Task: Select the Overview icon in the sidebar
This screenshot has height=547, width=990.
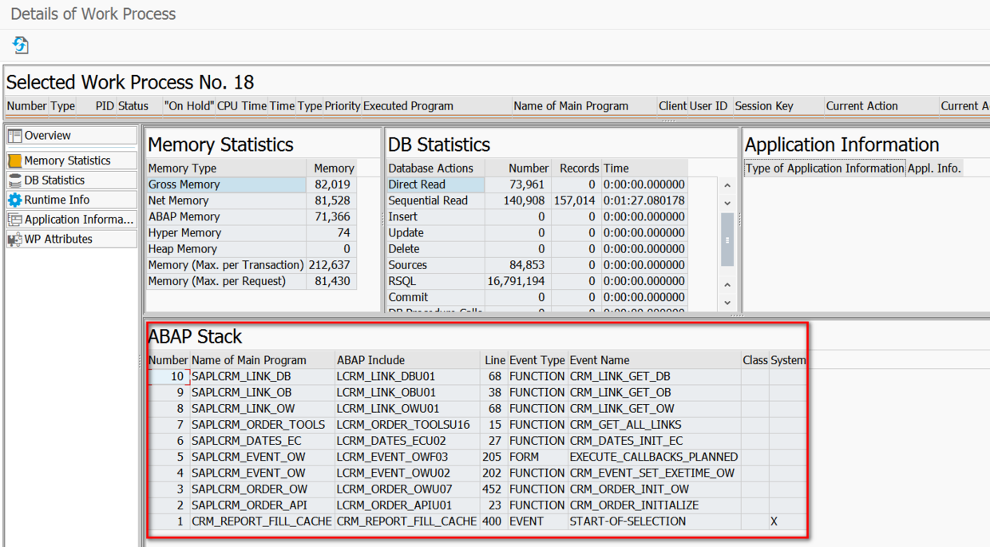Action: coord(14,136)
